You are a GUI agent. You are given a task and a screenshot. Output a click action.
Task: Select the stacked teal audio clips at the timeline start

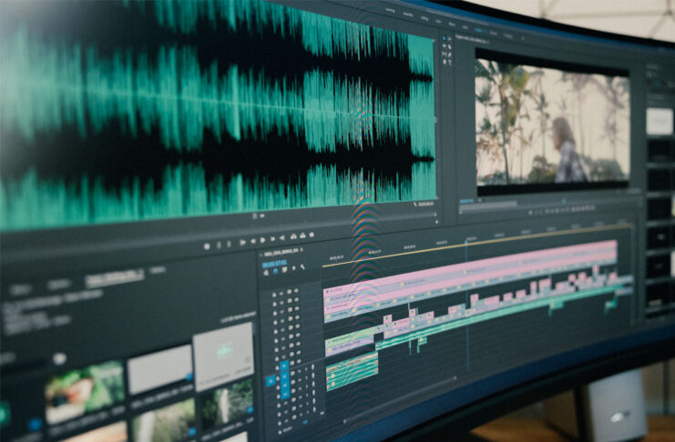coord(352,371)
